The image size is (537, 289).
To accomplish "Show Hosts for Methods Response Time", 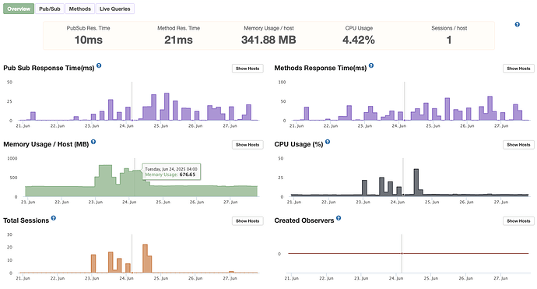I will click(x=518, y=69).
